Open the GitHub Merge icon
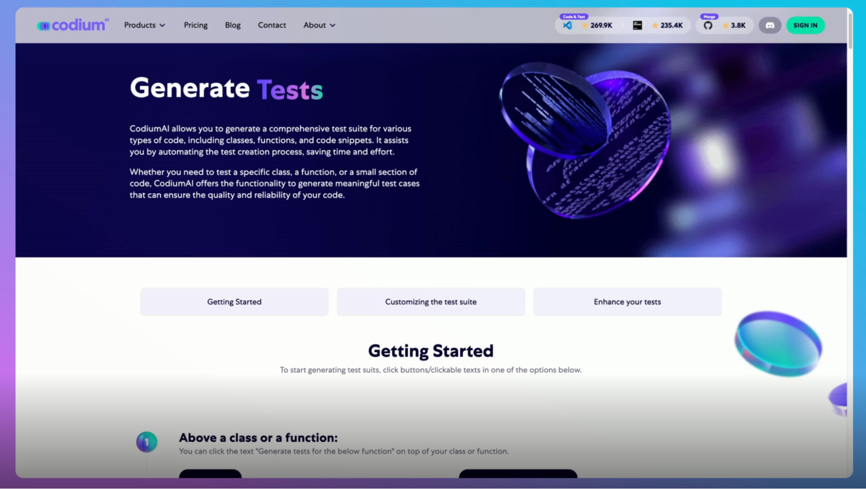 click(708, 26)
